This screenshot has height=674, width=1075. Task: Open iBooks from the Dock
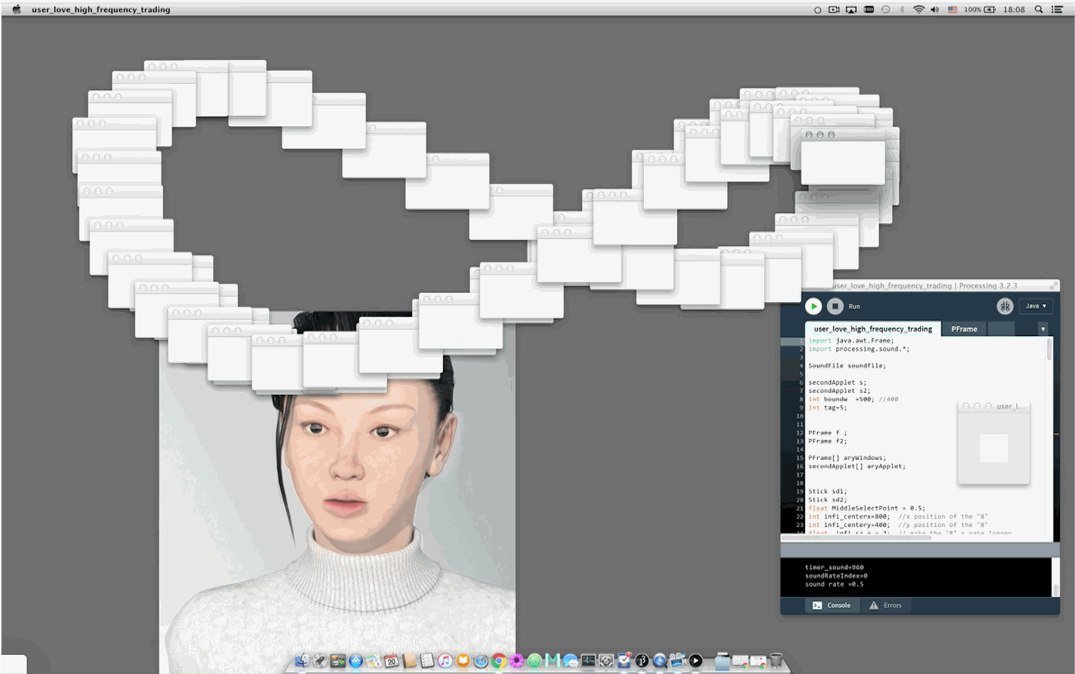click(x=462, y=660)
